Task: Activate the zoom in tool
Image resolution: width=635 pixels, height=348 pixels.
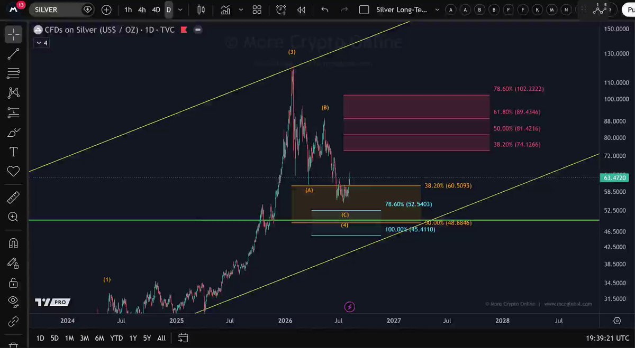Action: click(x=13, y=217)
